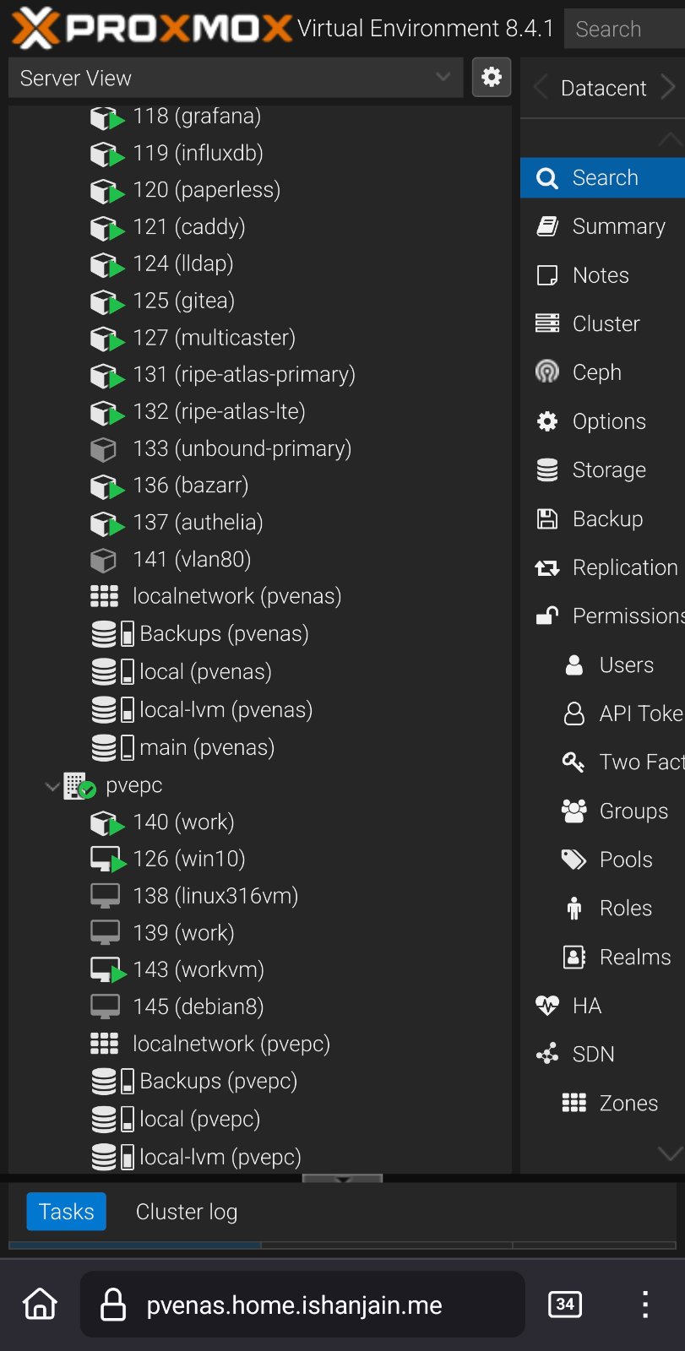Open the Ceph panel

(x=596, y=372)
